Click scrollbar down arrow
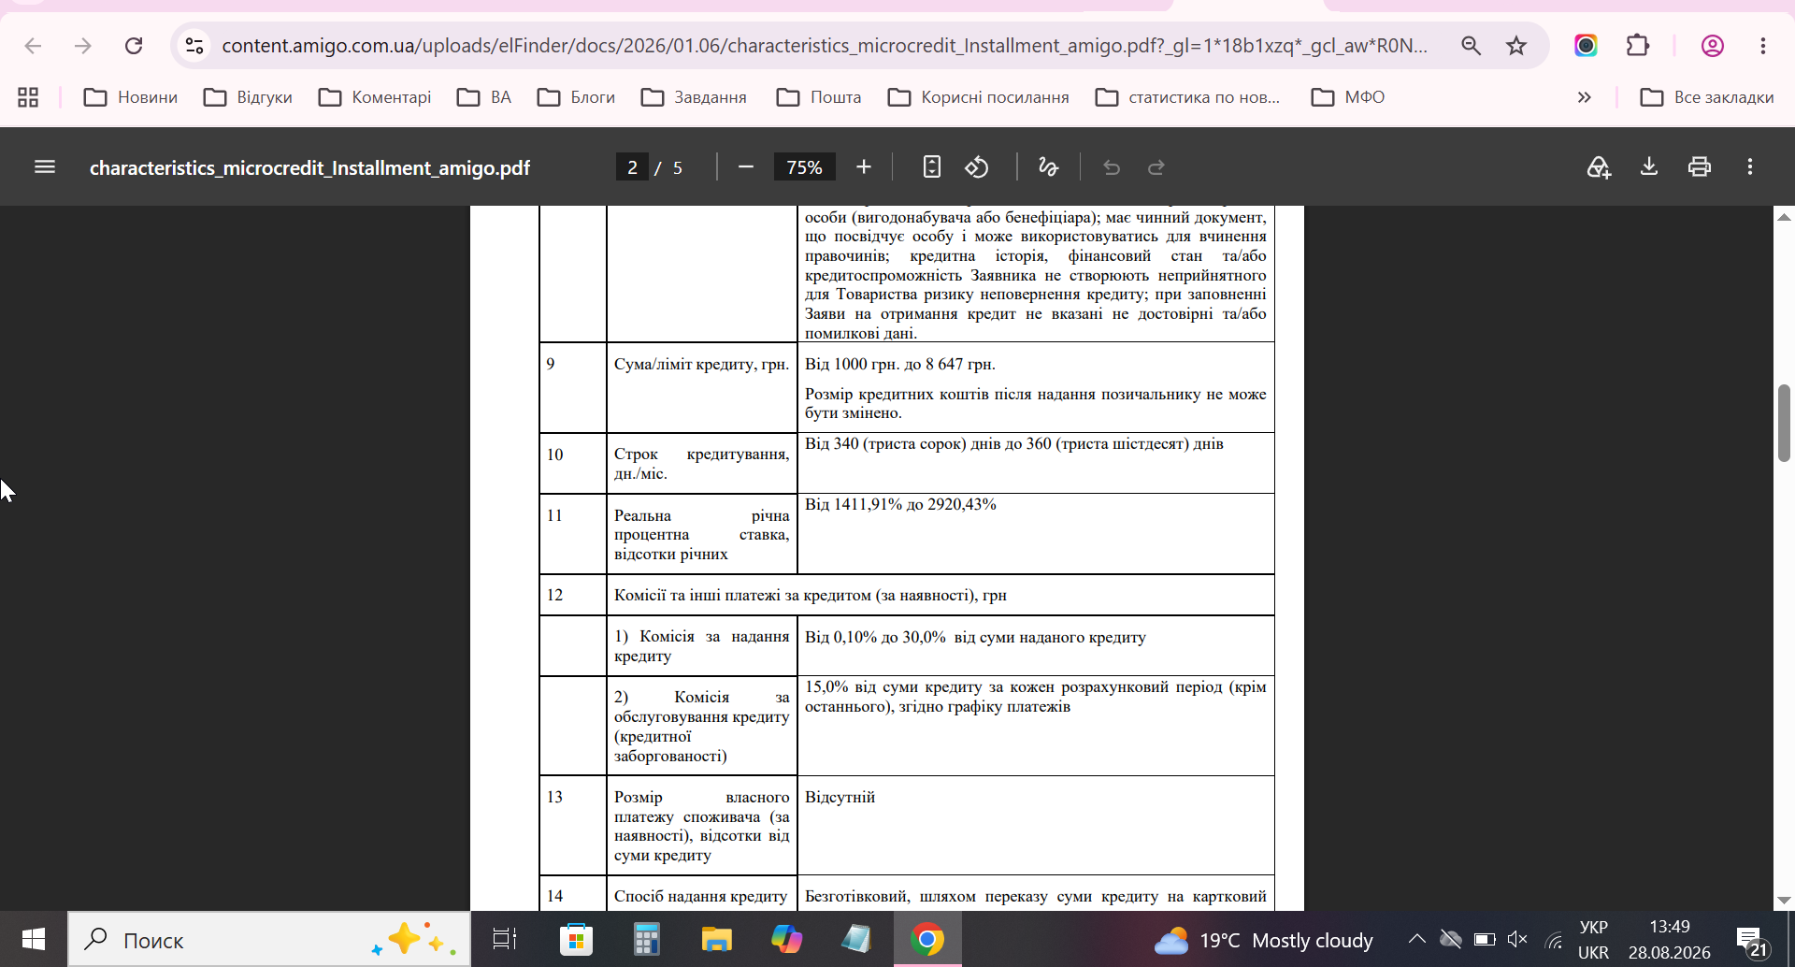Viewport: 1795px width, 967px height. click(x=1784, y=901)
